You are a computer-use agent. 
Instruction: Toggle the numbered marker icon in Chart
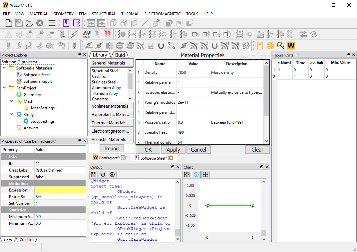coord(196,175)
